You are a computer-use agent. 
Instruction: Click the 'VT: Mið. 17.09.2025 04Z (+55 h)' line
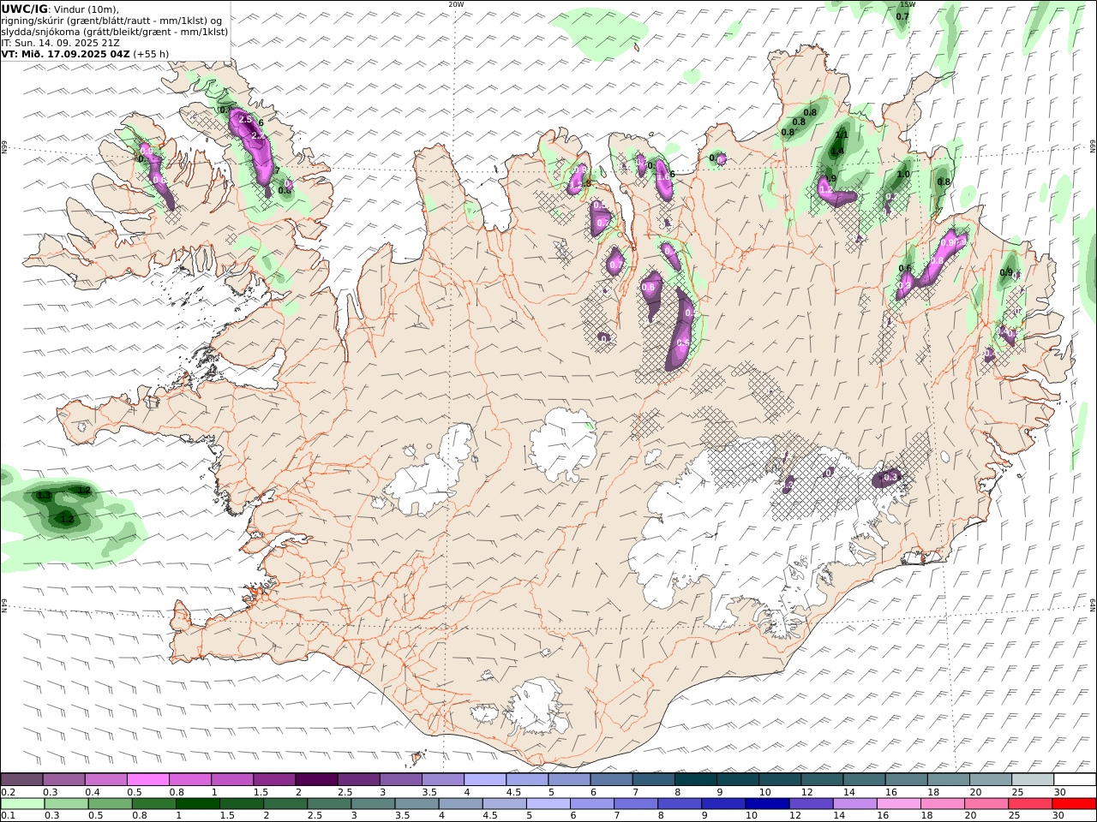coord(85,53)
